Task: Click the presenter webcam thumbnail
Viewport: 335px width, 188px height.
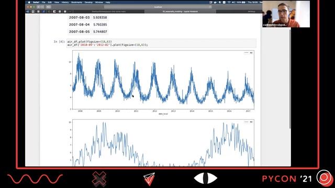Action: (286, 14)
